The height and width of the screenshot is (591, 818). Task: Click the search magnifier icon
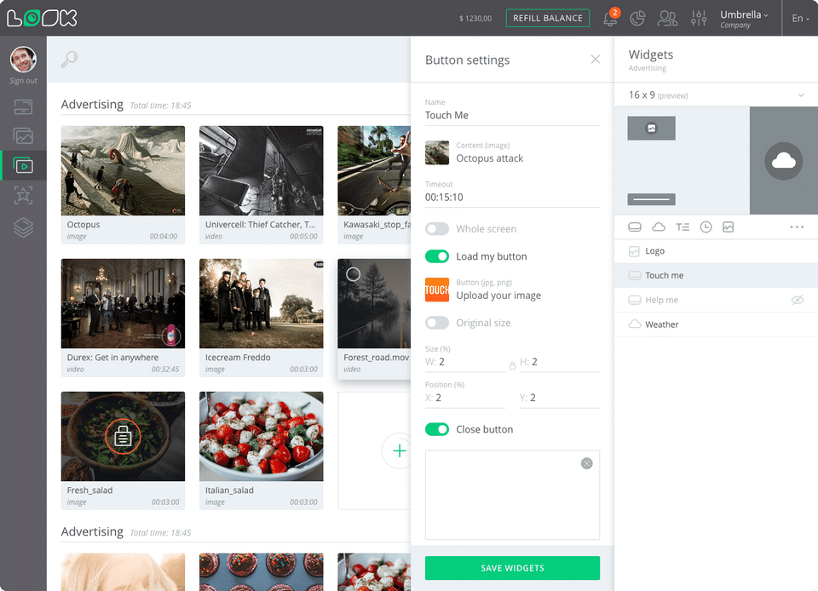click(69, 59)
